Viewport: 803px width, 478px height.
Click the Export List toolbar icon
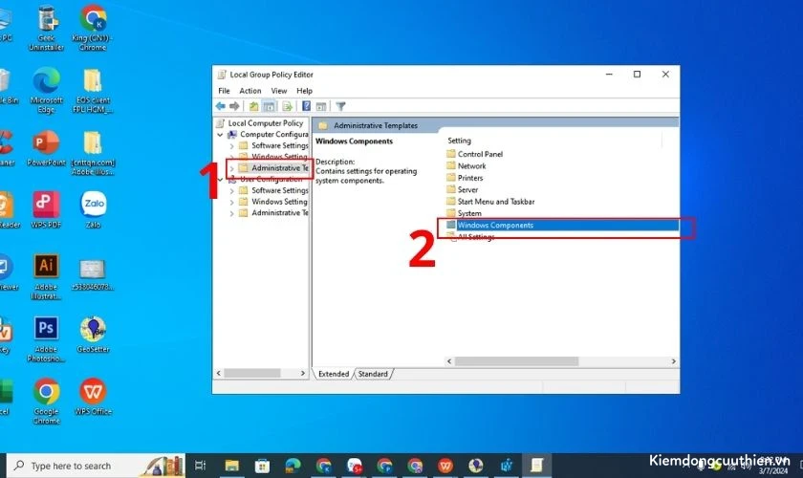point(288,106)
